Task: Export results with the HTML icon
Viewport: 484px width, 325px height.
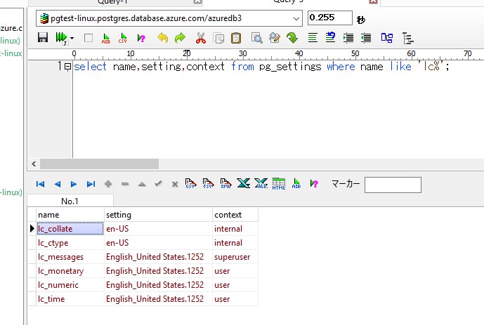Action: [x=279, y=184]
